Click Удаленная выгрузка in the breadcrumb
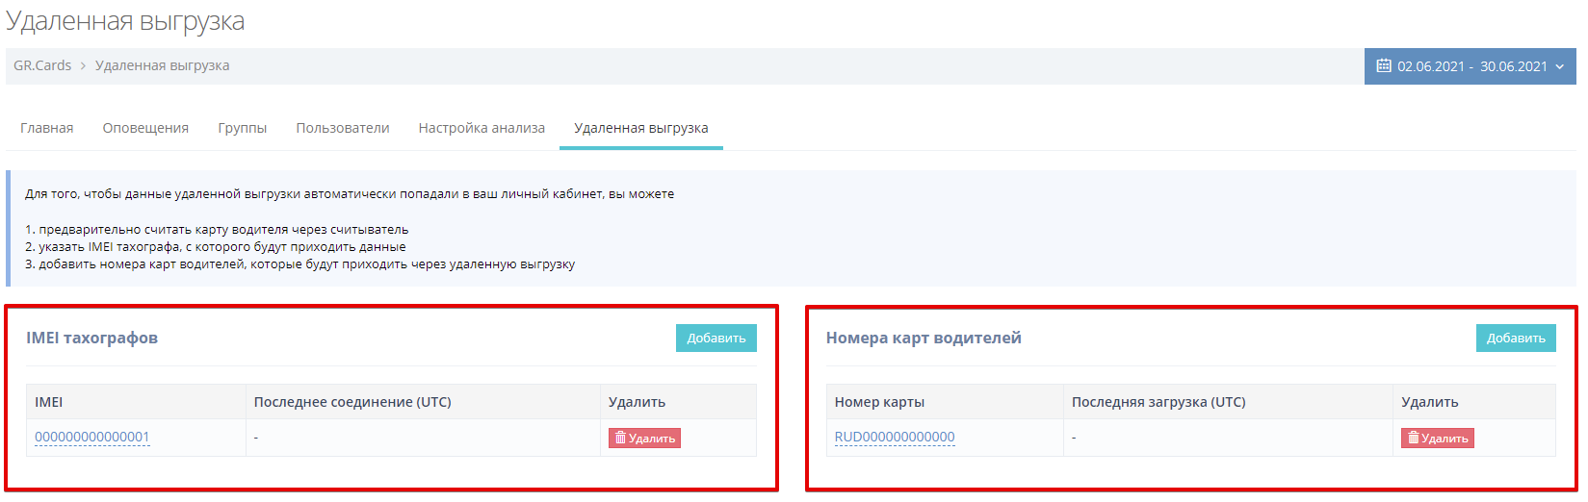Image resolution: width=1588 pixels, height=502 pixels. pos(162,66)
